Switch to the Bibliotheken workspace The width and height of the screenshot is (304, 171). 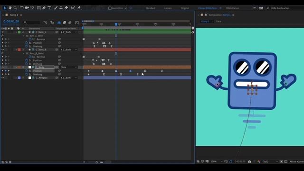[233, 8]
